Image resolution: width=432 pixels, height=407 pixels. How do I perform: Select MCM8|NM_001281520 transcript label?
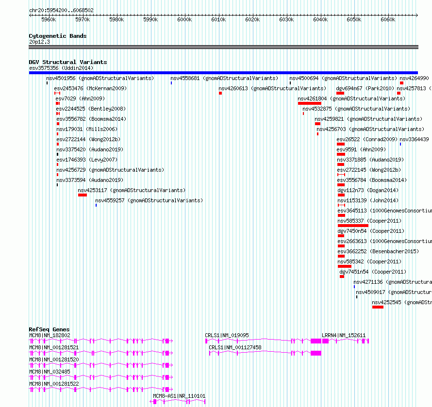[54, 359]
